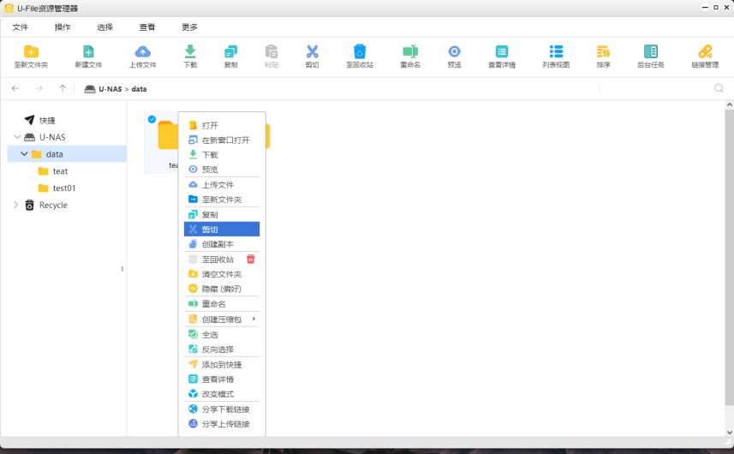Select Recycle in the sidebar tree
This screenshot has width=734, height=454.
click(x=53, y=205)
